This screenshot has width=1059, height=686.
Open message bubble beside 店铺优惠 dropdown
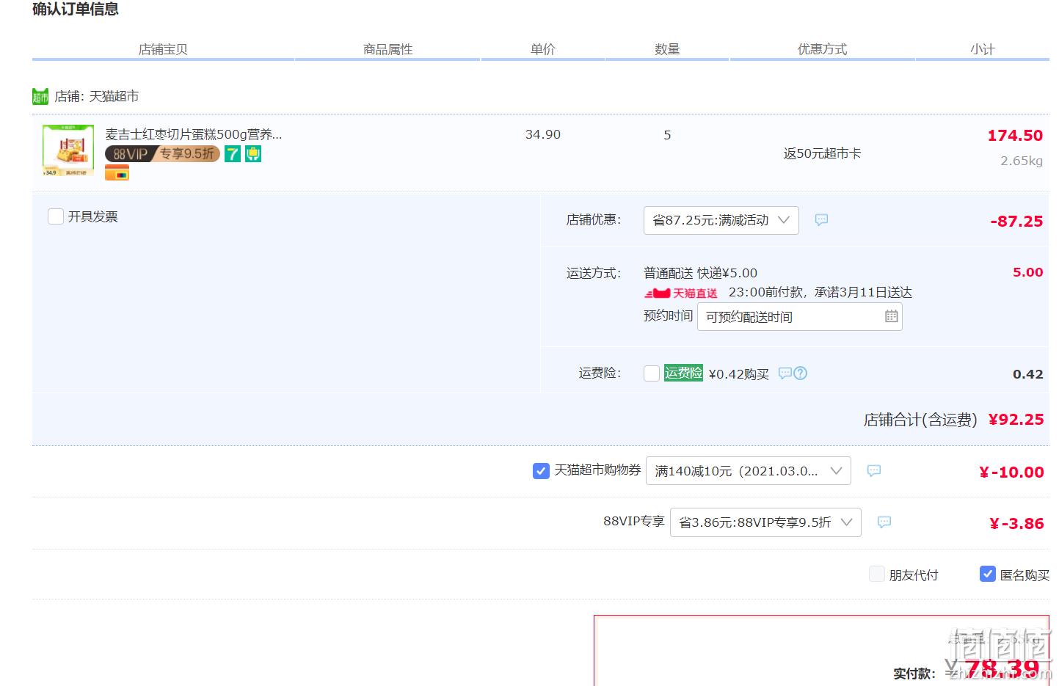coord(822,220)
